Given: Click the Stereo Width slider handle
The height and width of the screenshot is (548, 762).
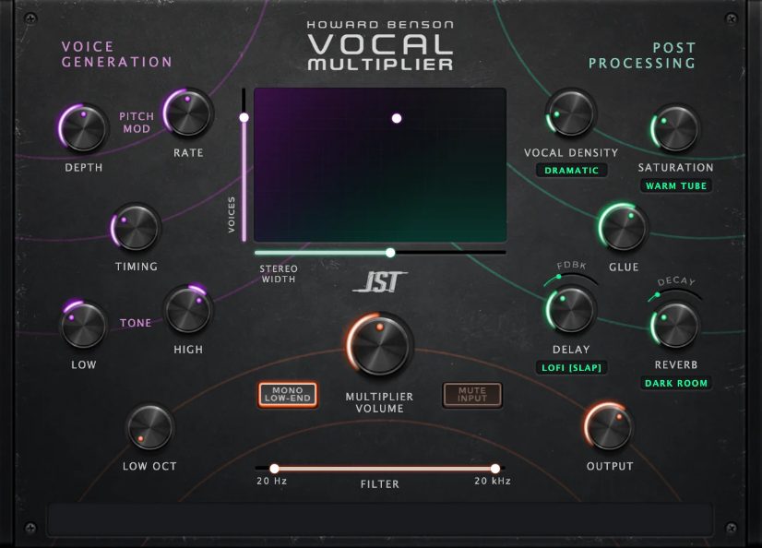Looking at the screenshot, I should (390, 253).
